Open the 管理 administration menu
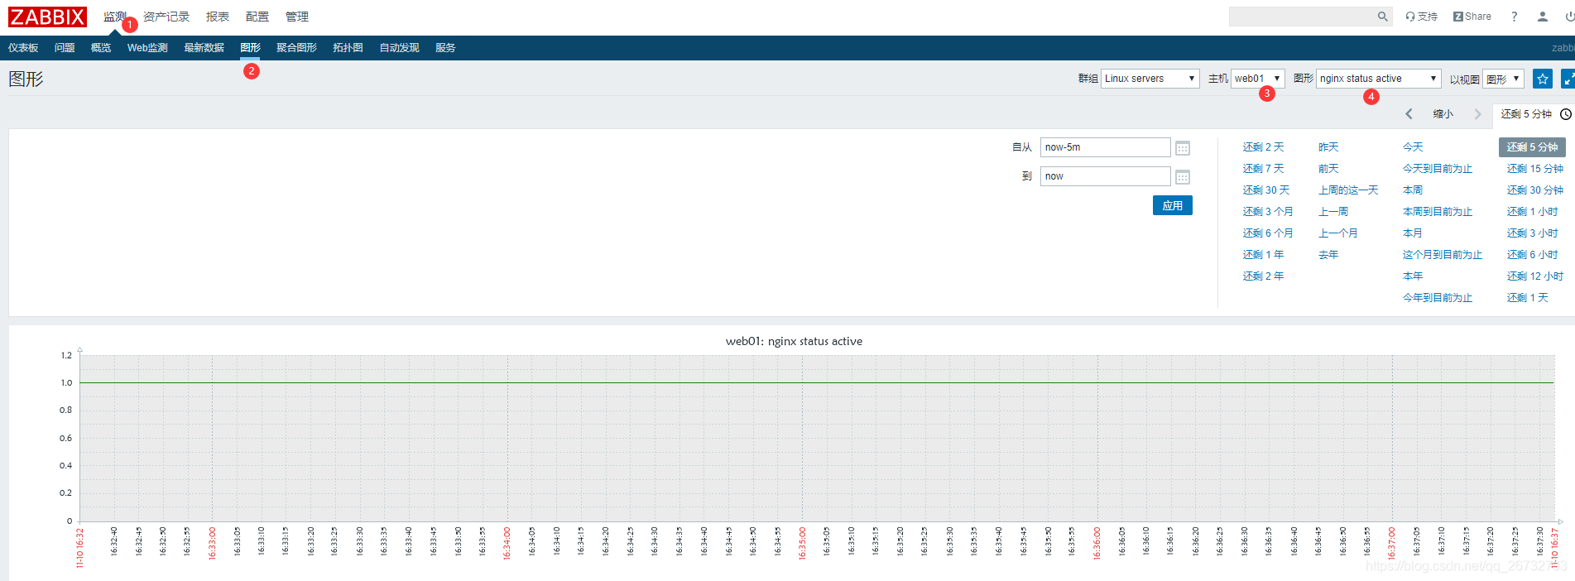 [297, 17]
